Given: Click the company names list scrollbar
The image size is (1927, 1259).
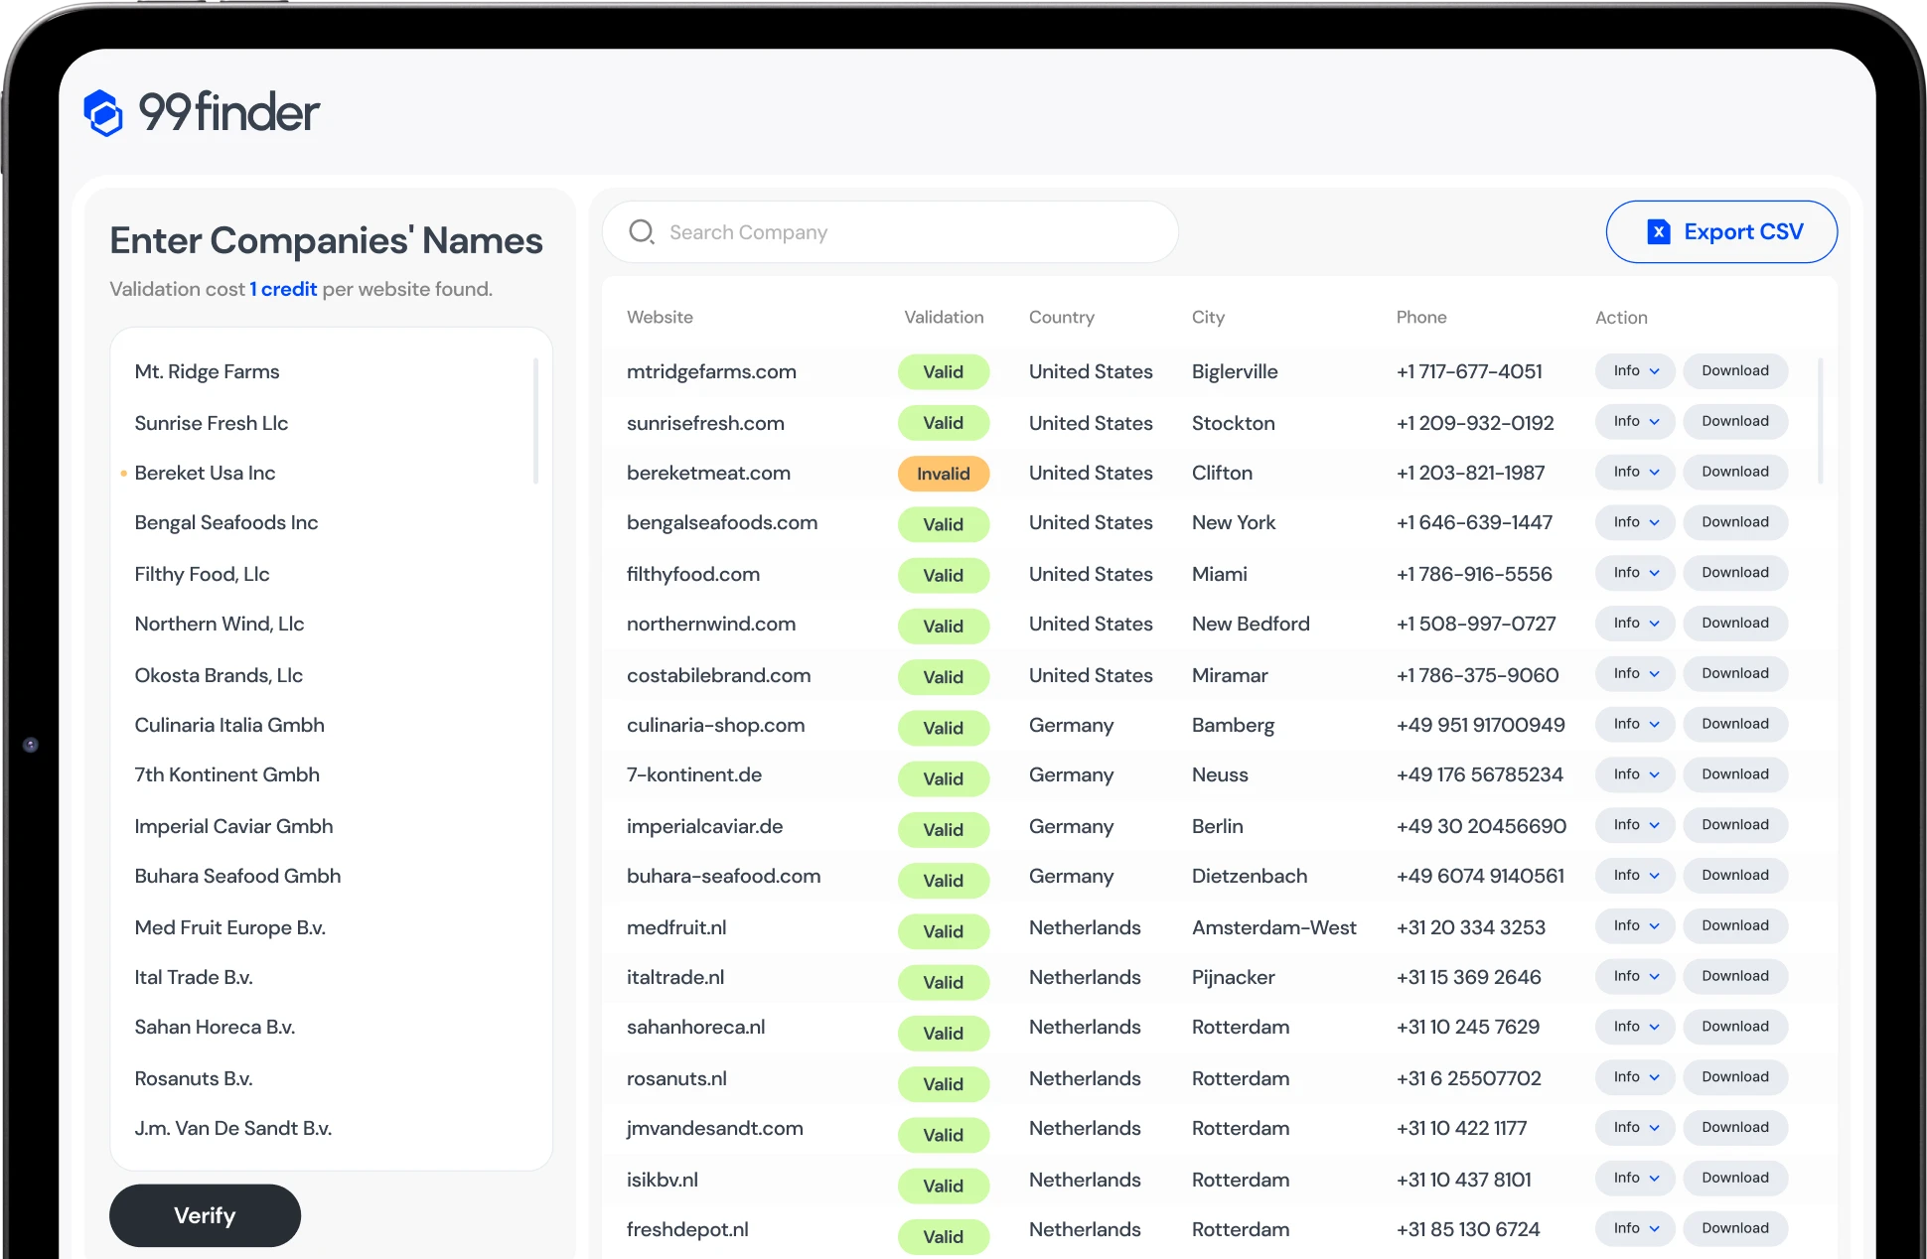Looking at the screenshot, I should 536,422.
